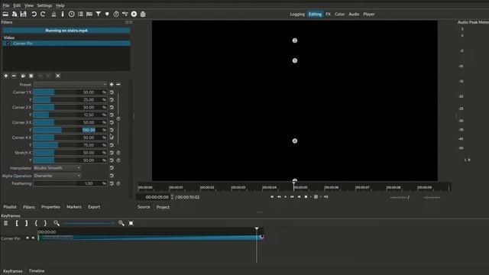
Task: Open the Export tab
Action: (94, 207)
